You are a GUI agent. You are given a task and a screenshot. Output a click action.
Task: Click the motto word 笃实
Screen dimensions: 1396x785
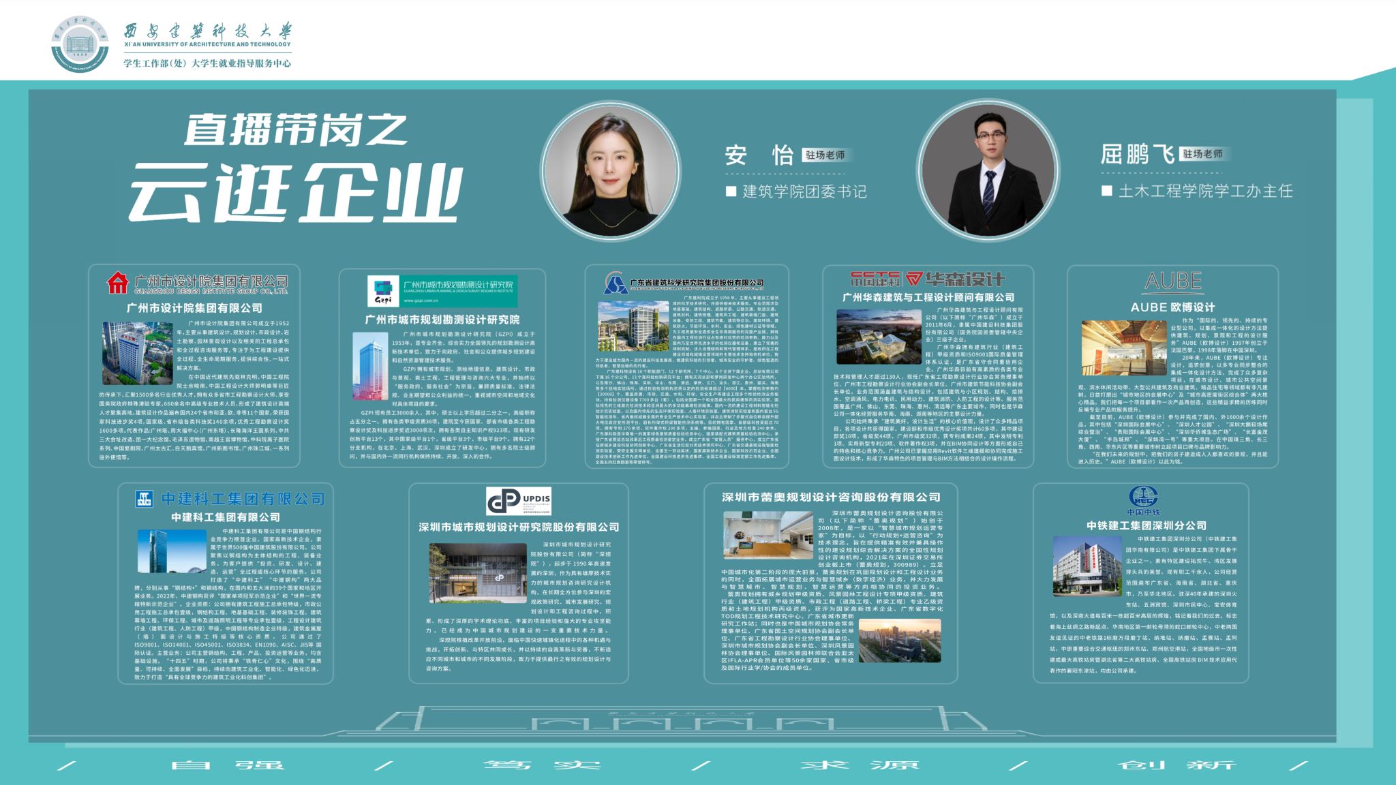(x=543, y=765)
